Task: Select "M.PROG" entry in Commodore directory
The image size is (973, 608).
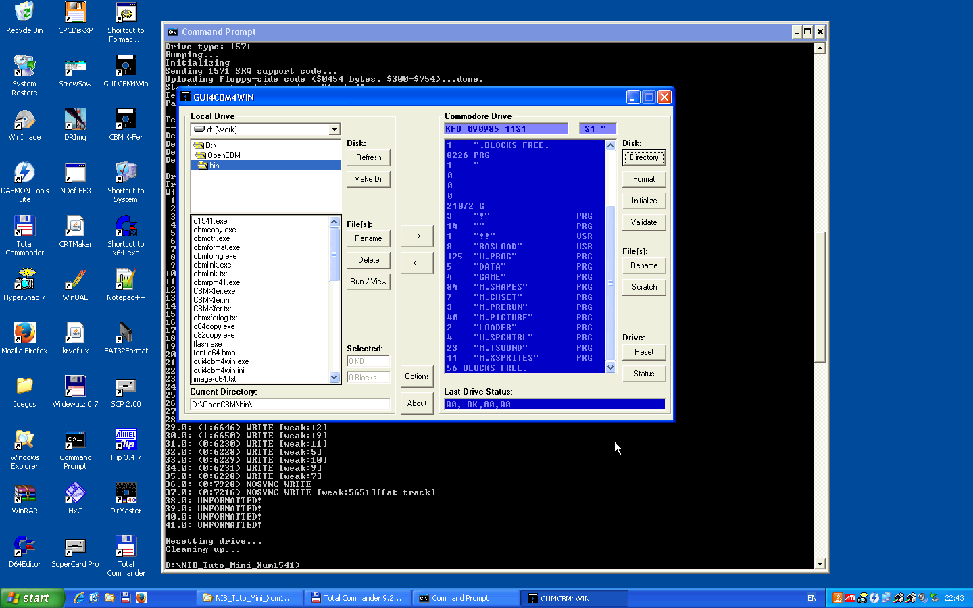Action: point(524,257)
